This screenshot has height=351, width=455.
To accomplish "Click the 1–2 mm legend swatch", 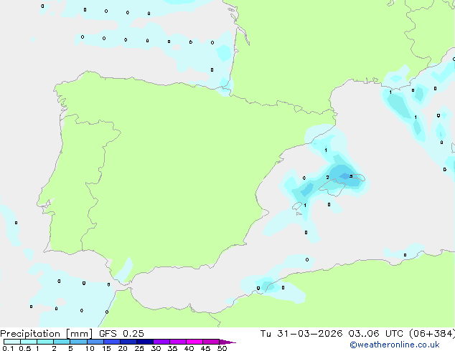I will tap(45, 342).
